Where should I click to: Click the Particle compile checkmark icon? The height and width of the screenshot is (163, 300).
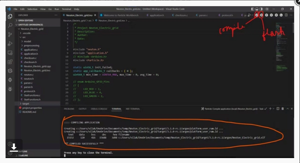pyautogui.click(x=257, y=15)
